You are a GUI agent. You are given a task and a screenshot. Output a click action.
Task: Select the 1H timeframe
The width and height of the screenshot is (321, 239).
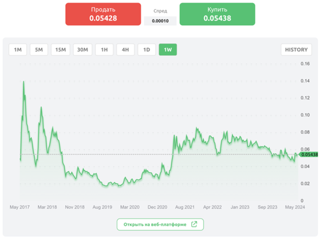(104, 50)
